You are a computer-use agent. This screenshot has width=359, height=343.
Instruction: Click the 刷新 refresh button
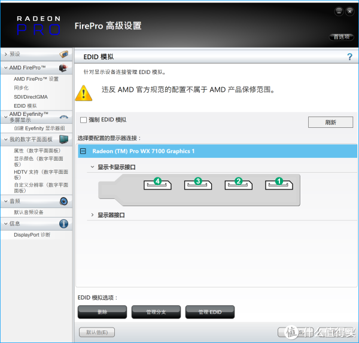click(x=330, y=122)
